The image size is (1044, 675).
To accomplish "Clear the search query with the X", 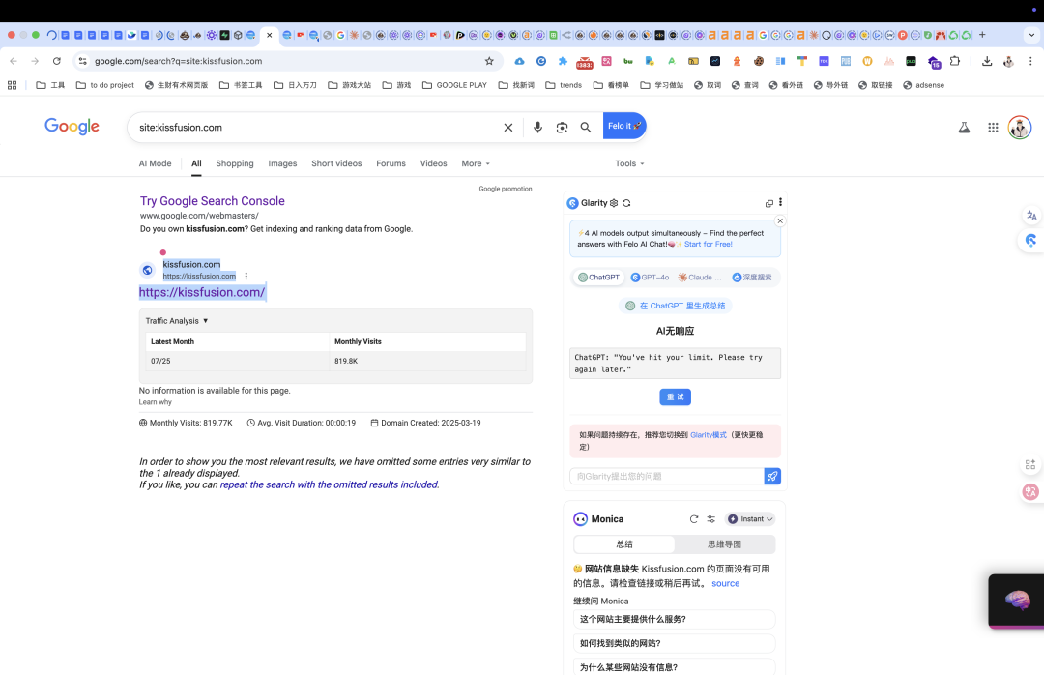I will coord(508,128).
